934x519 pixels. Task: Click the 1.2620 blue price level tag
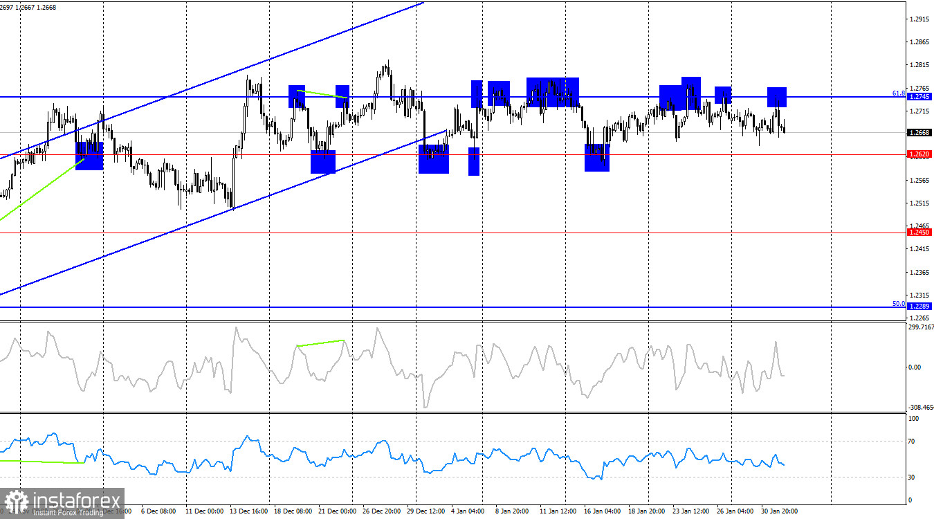919,154
